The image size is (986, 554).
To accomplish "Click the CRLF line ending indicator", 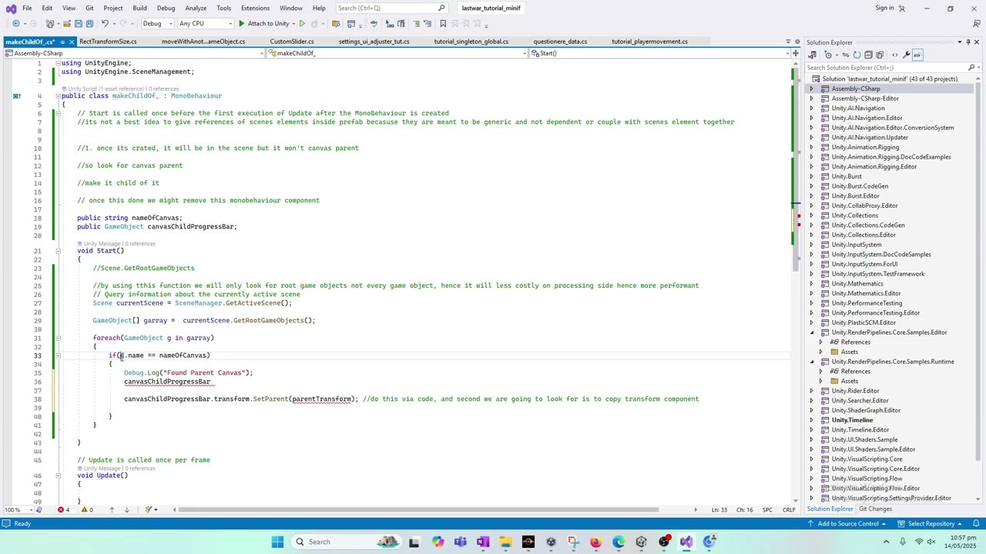I will [789, 510].
